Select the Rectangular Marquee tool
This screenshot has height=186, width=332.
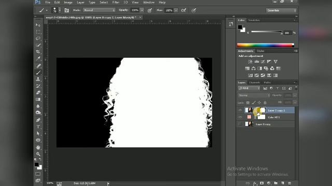38,32
